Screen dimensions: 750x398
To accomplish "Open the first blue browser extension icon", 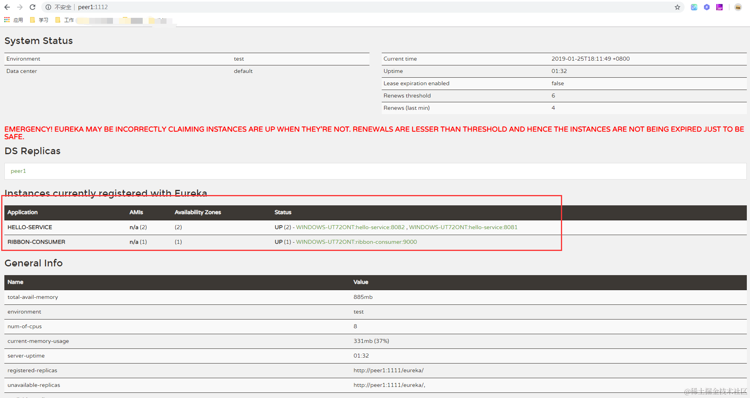I will (x=694, y=7).
